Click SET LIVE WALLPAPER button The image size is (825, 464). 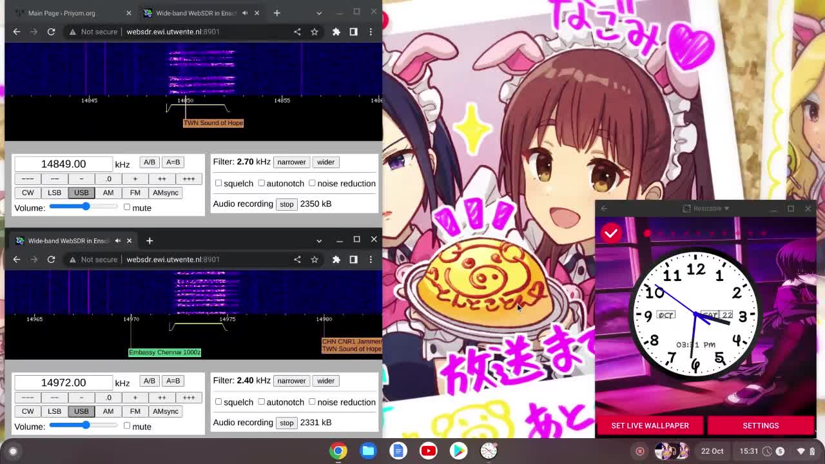pyautogui.click(x=650, y=425)
